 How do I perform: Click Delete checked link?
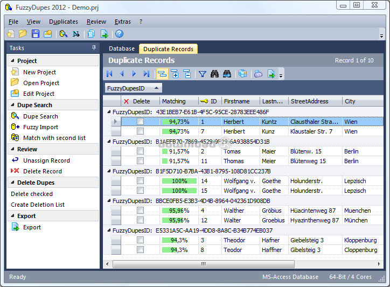tap(32, 194)
